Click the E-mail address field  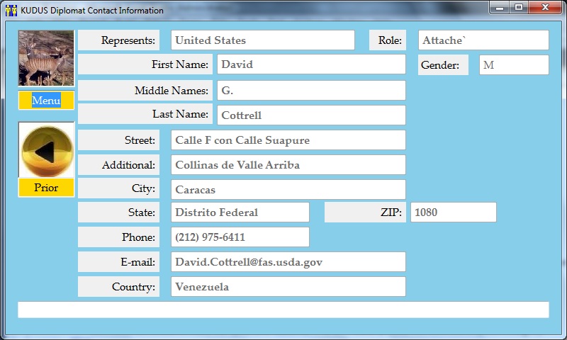tap(288, 262)
